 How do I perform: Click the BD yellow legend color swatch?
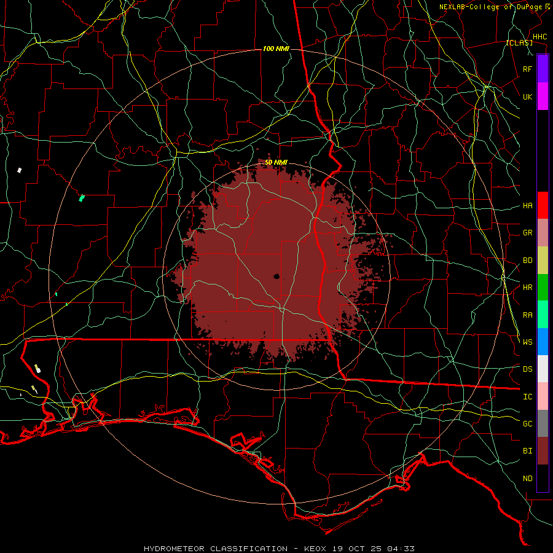pos(543,261)
